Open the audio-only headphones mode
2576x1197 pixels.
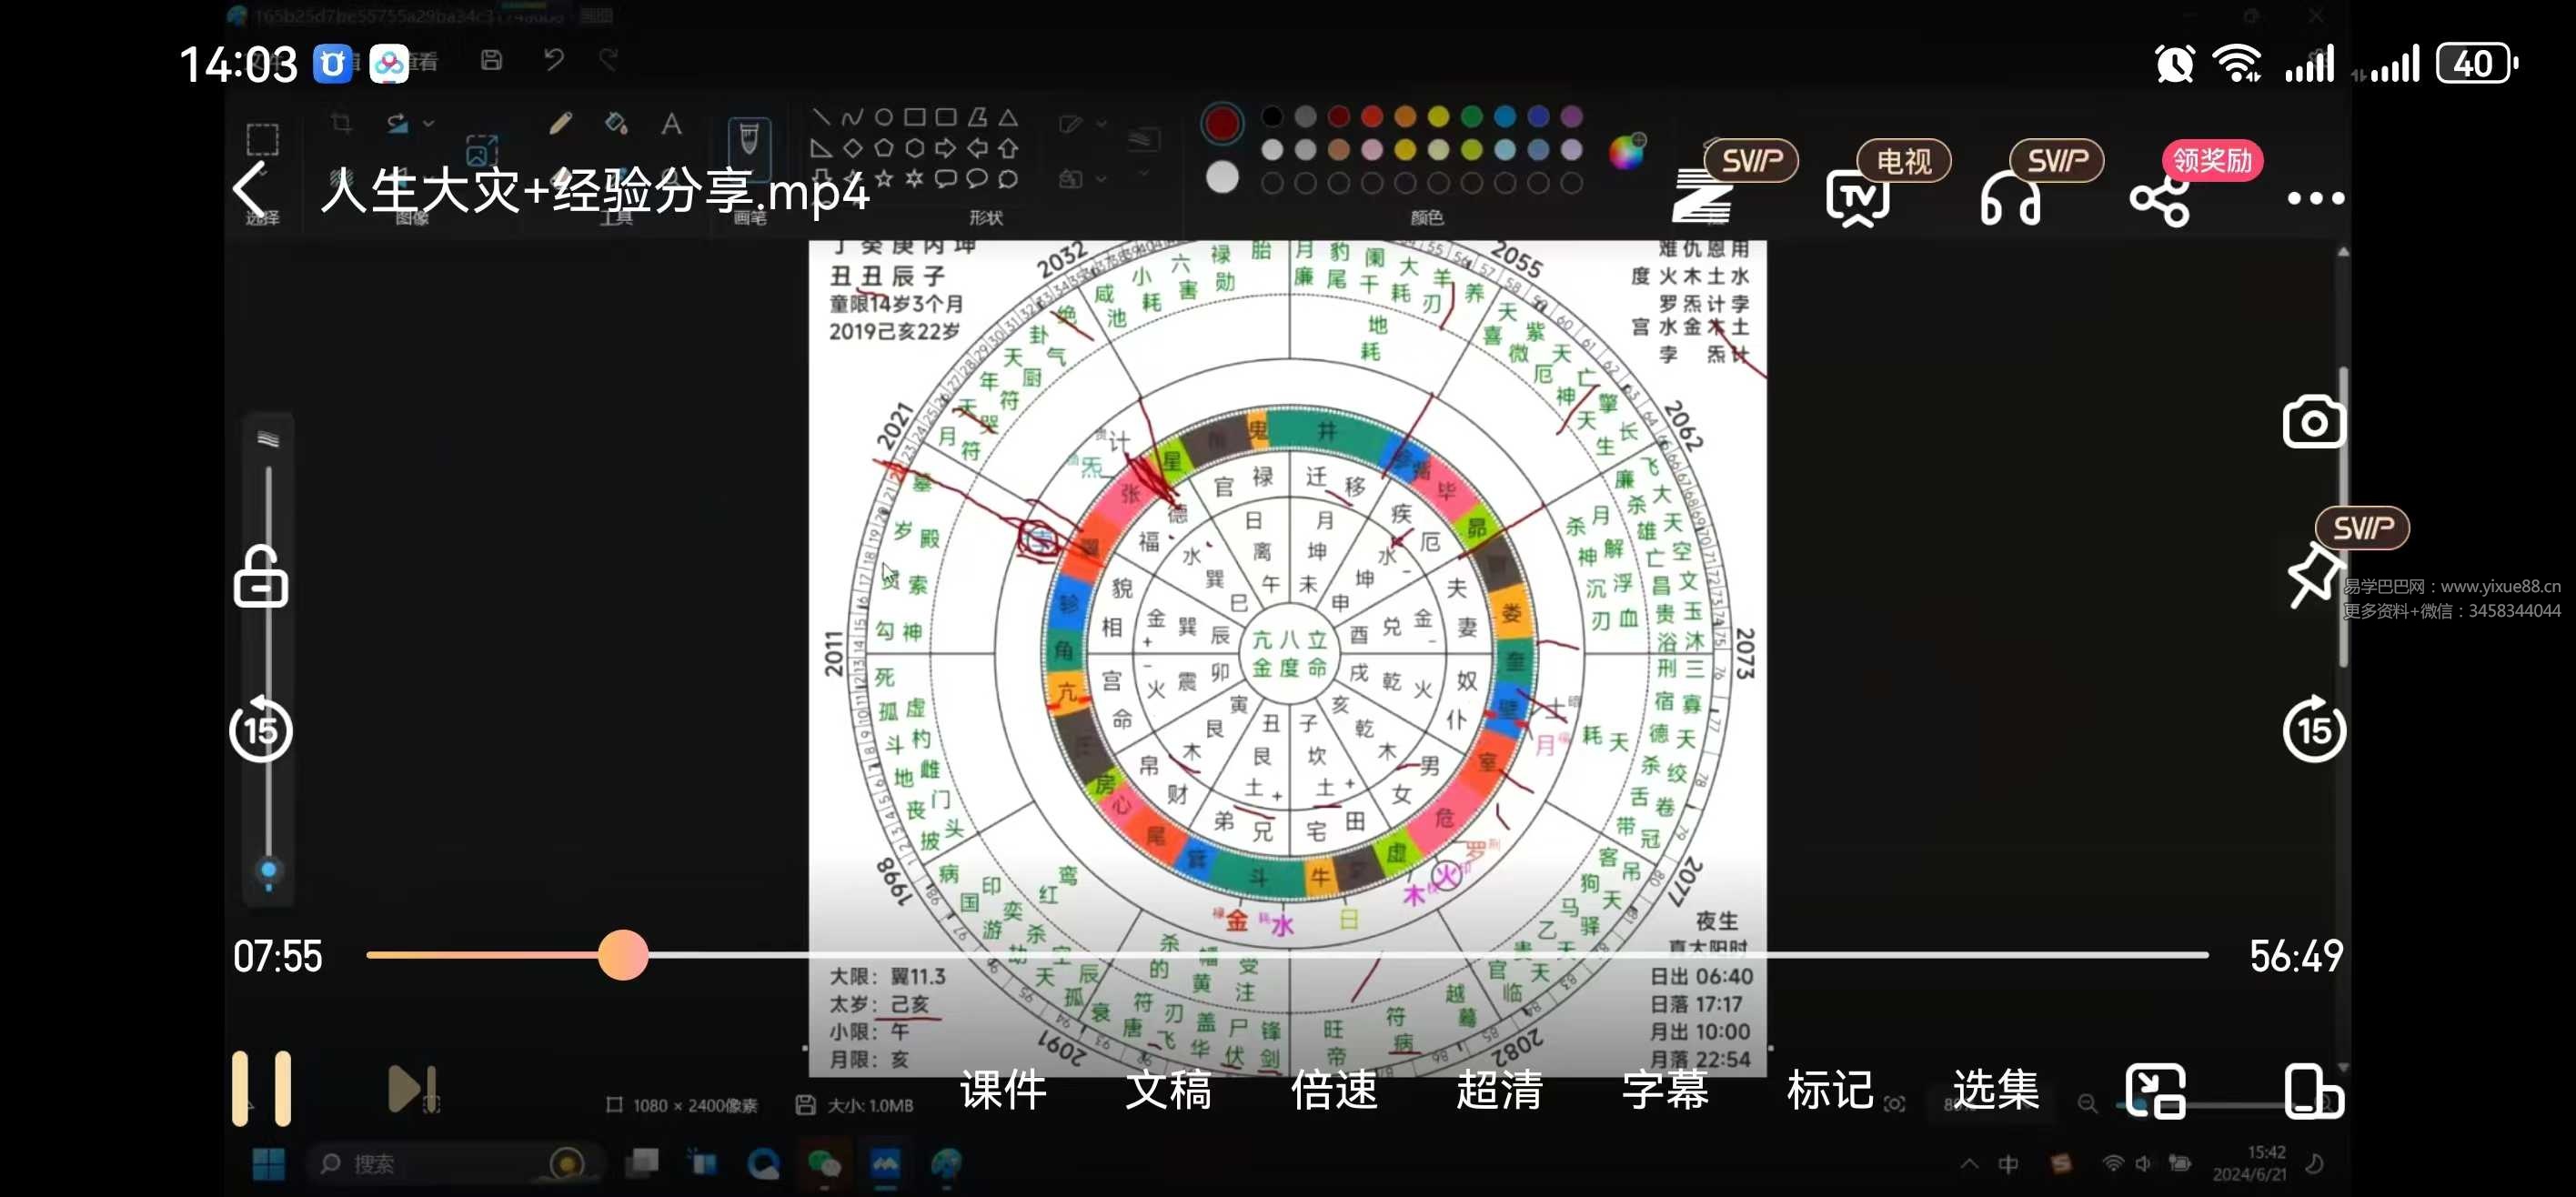2010,200
